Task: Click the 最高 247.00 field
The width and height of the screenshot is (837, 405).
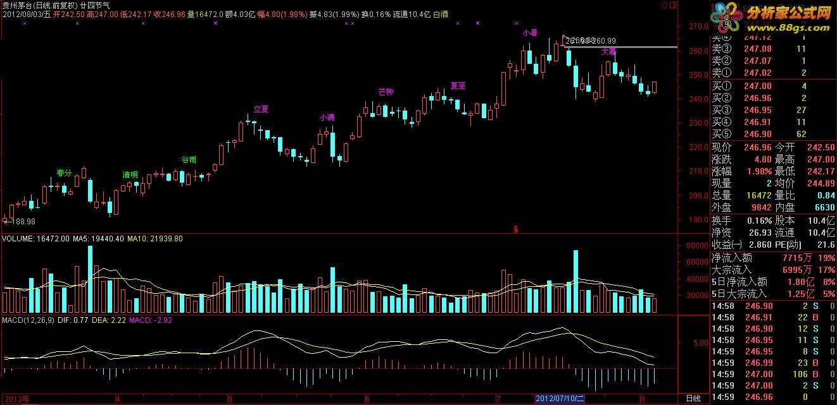Action: point(805,159)
